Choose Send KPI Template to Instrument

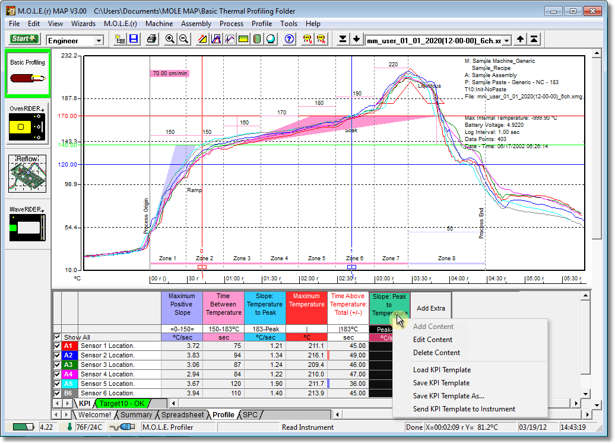pos(464,409)
